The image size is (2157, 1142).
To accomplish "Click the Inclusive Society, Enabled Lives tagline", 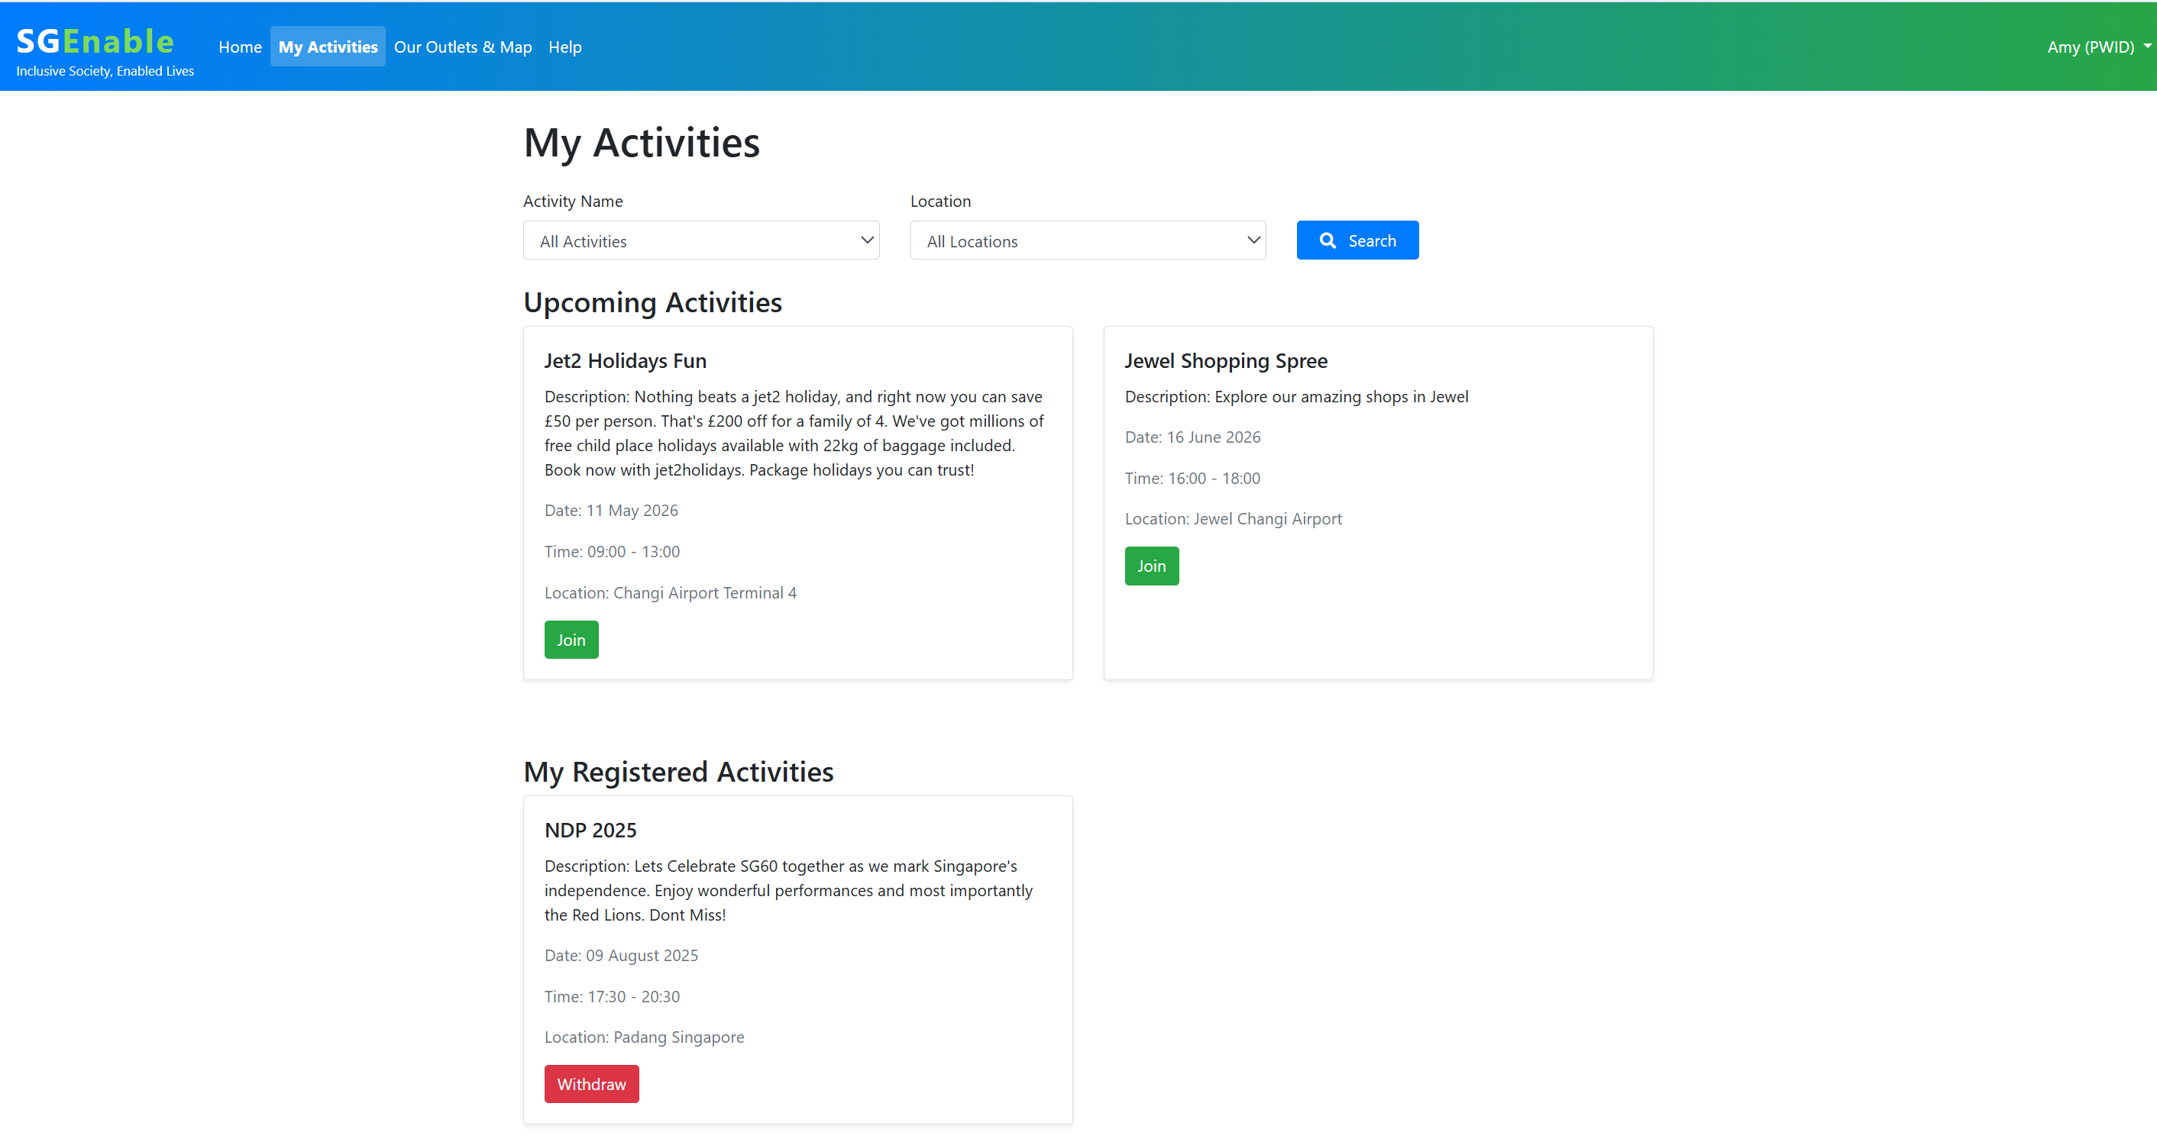I will (105, 71).
